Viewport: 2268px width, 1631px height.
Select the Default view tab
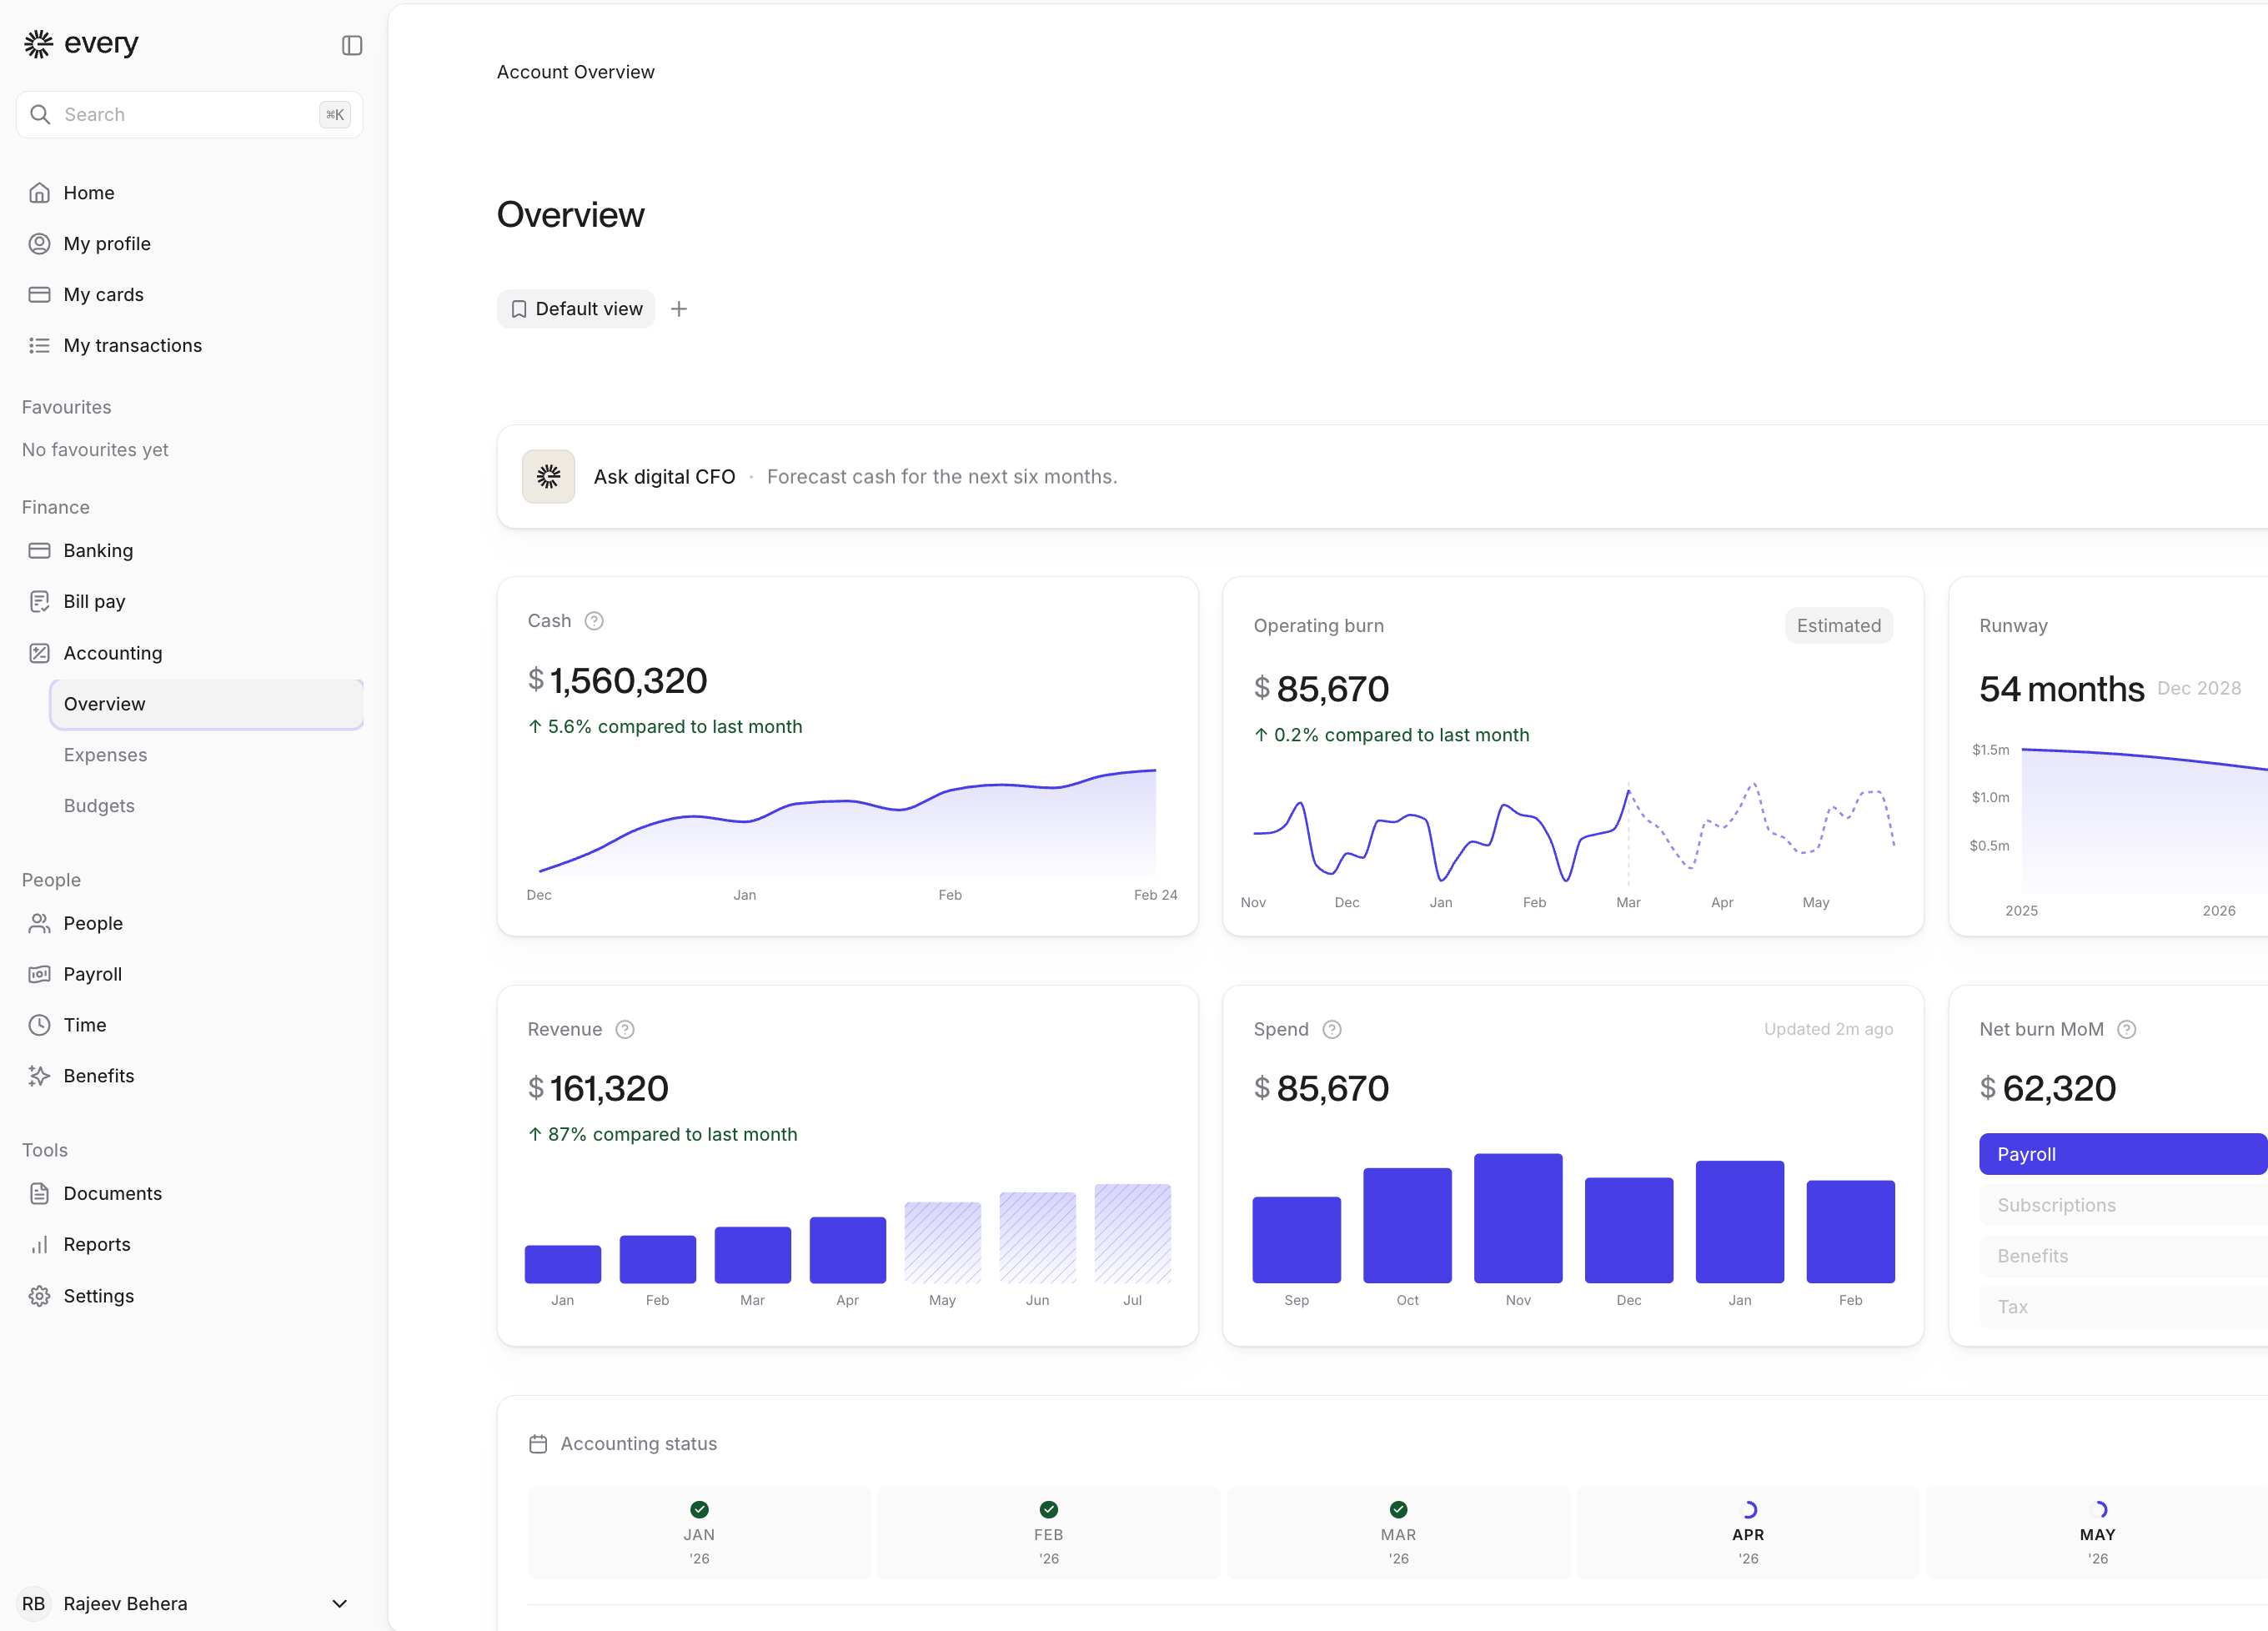tap(576, 309)
